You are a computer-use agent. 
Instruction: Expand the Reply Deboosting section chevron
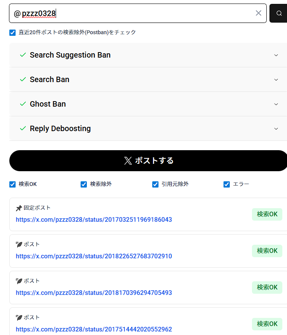click(x=276, y=129)
